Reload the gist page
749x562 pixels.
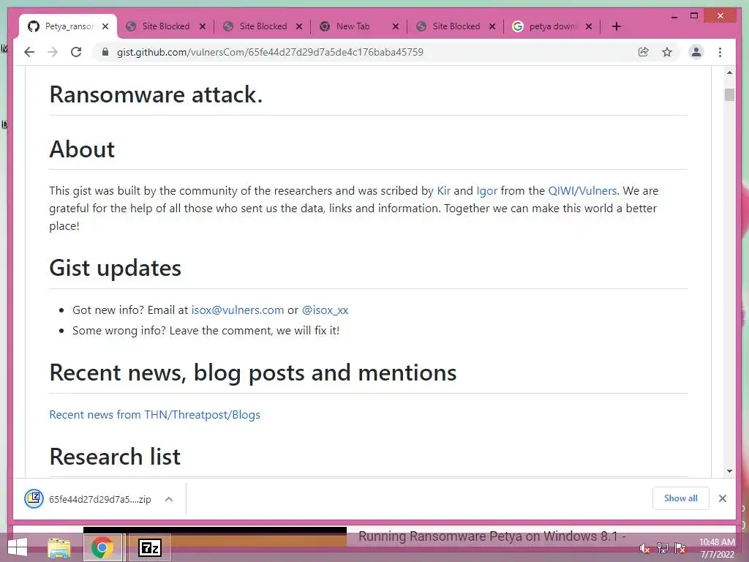[x=76, y=52]
